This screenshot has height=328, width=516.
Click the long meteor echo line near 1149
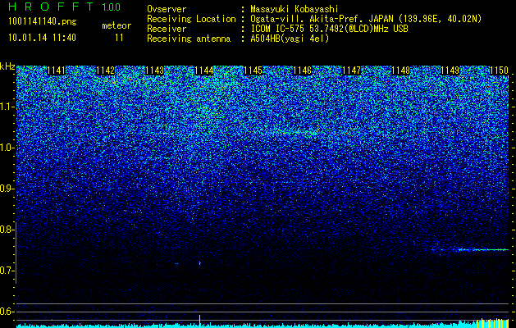471,250
